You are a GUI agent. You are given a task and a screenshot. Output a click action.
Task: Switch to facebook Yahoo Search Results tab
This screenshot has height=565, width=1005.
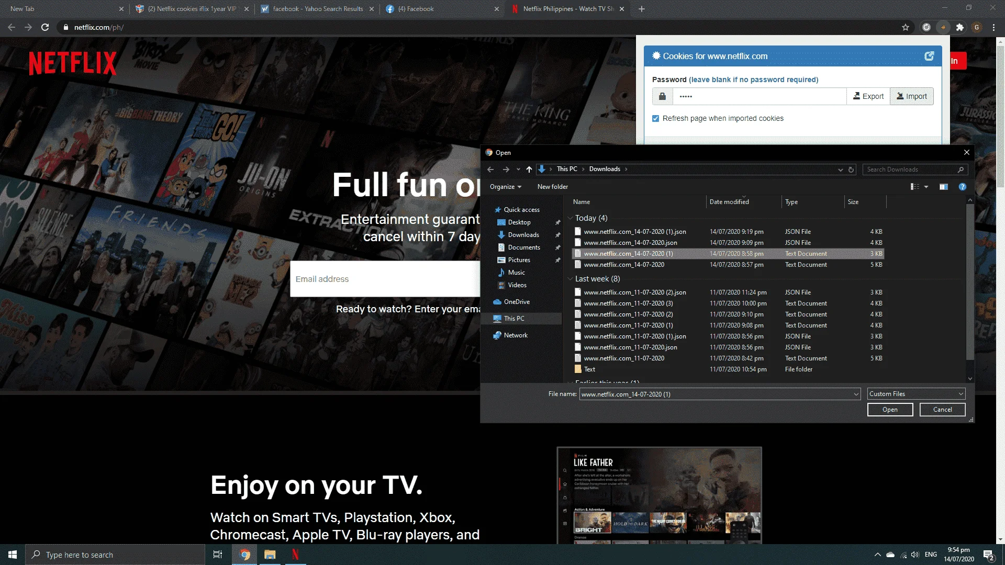317,9
